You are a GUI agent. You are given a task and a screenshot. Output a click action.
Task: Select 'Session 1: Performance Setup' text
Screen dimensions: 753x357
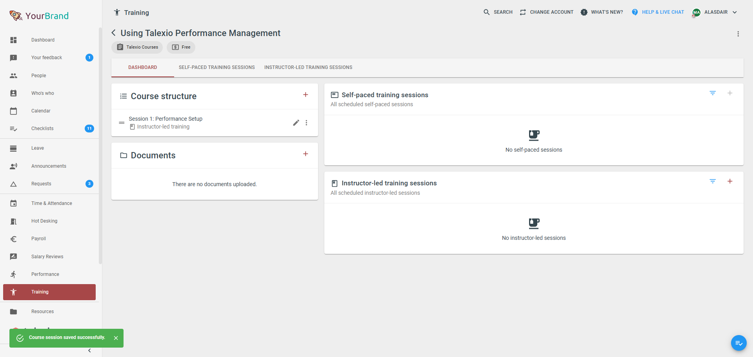pyautogui.click(x=166, y=119)
